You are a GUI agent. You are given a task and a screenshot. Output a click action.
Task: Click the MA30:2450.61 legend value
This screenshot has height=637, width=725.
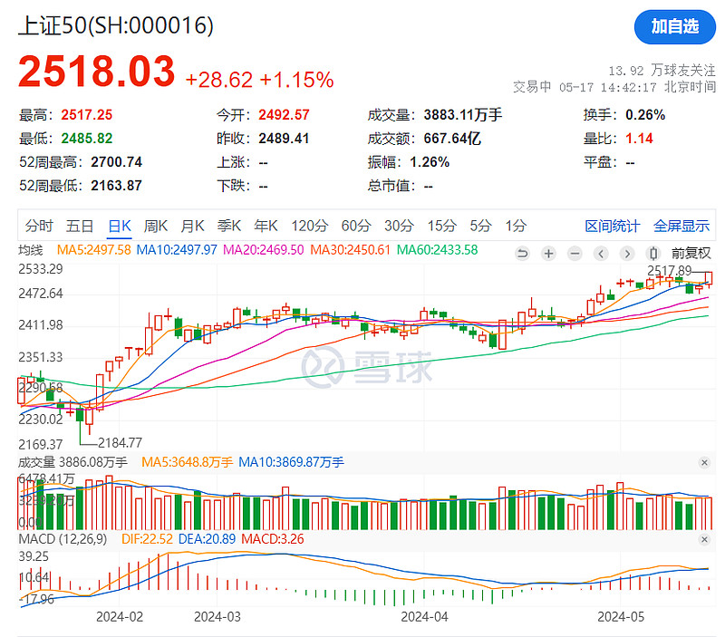[x=350, y=250]
